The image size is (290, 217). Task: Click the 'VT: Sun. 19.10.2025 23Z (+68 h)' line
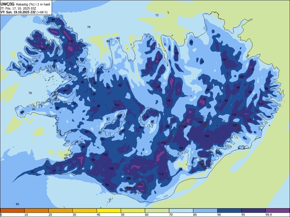[x=24, y=12]
